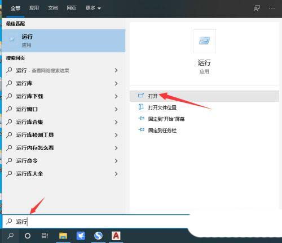Open File Explorer from the taskbar
This screenshot has height=243, width=282.
(x=63, y=236)
